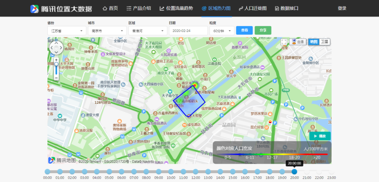Click the 播放 play button
Screen dimensions: 379x182
tap(320, 136)
